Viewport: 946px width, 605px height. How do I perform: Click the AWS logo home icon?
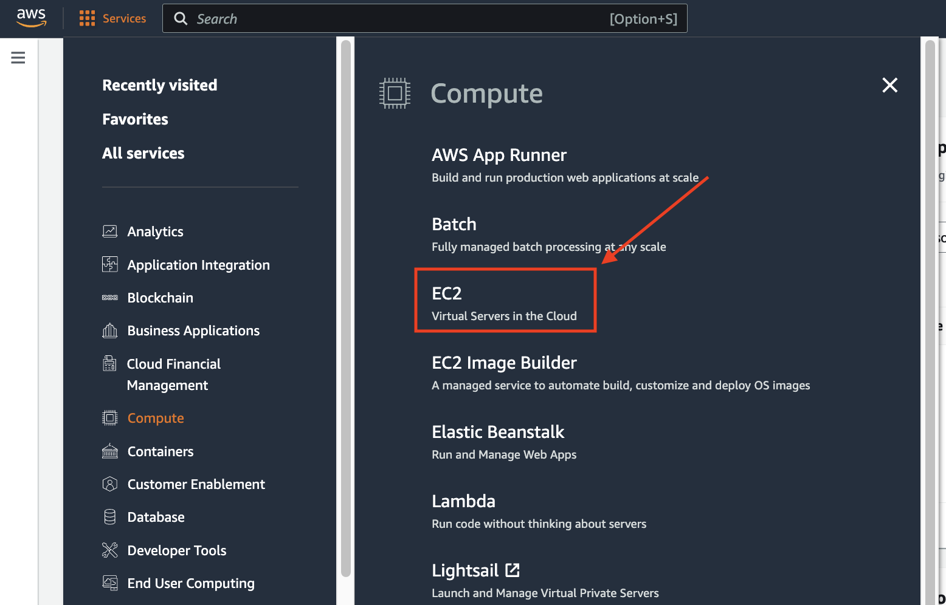[31, 18]
